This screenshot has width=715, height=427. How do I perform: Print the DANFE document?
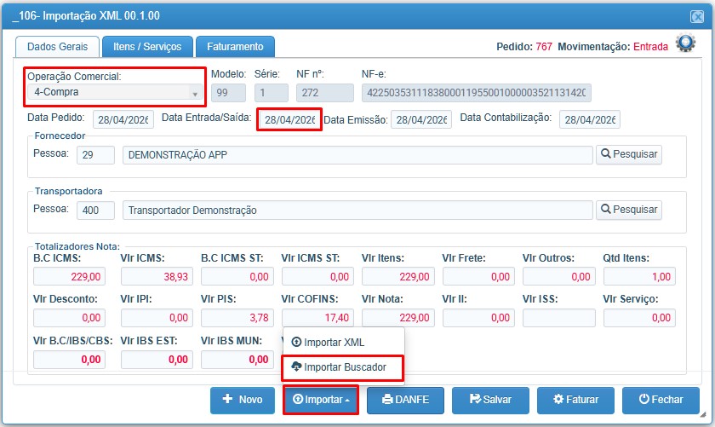pos(405,400)
